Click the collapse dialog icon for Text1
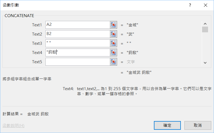Viewport: 214px width, 133px height. pyautogui.click(x=113, y=25)
